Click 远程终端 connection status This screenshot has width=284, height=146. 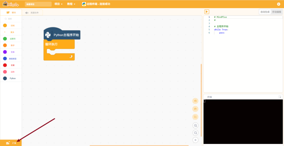pos(96,4)
